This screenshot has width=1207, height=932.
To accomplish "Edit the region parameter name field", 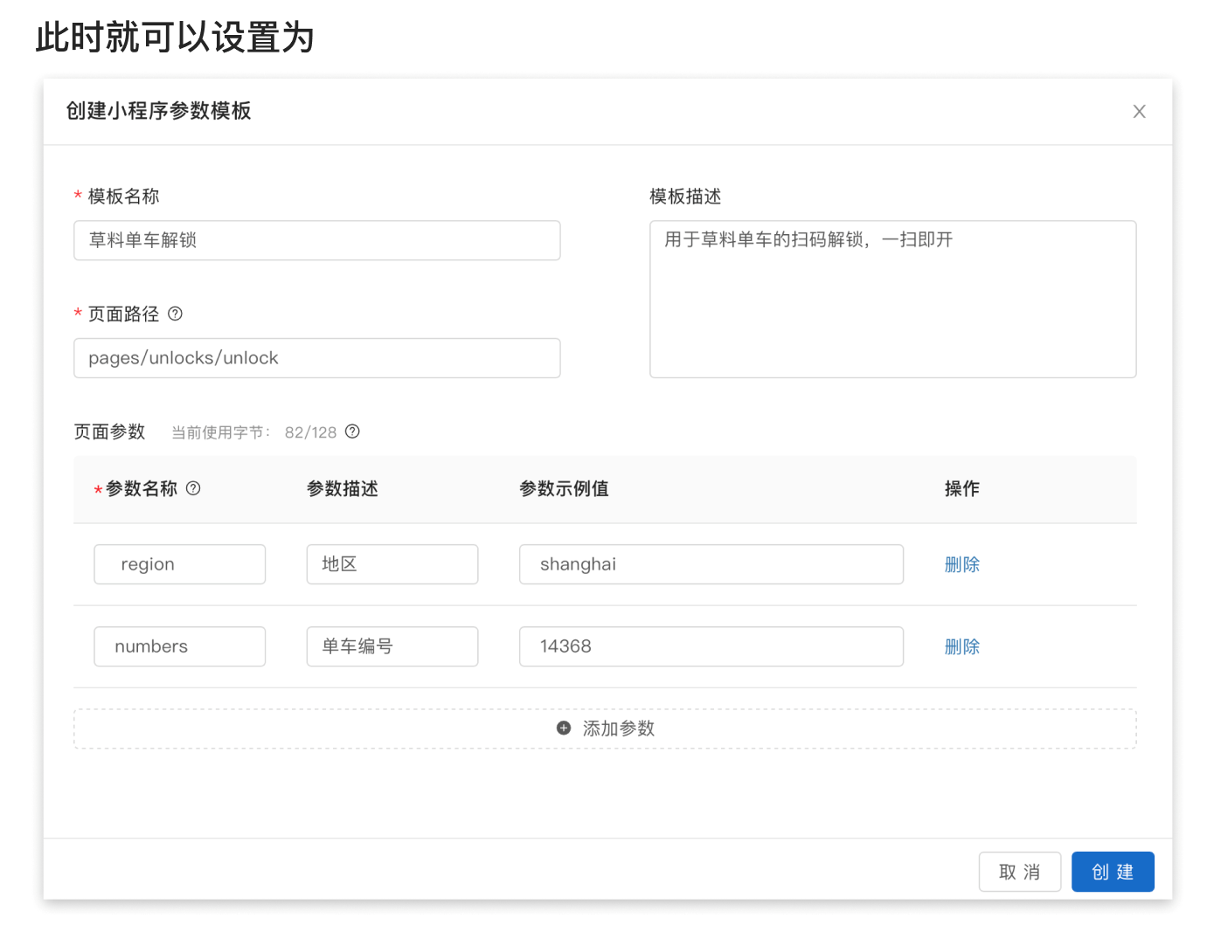I will (180, 564).
